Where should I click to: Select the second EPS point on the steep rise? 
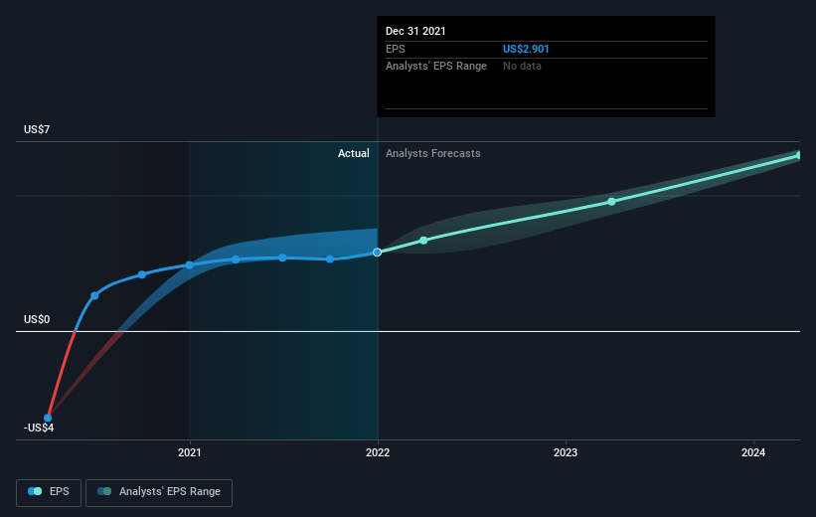94,295
